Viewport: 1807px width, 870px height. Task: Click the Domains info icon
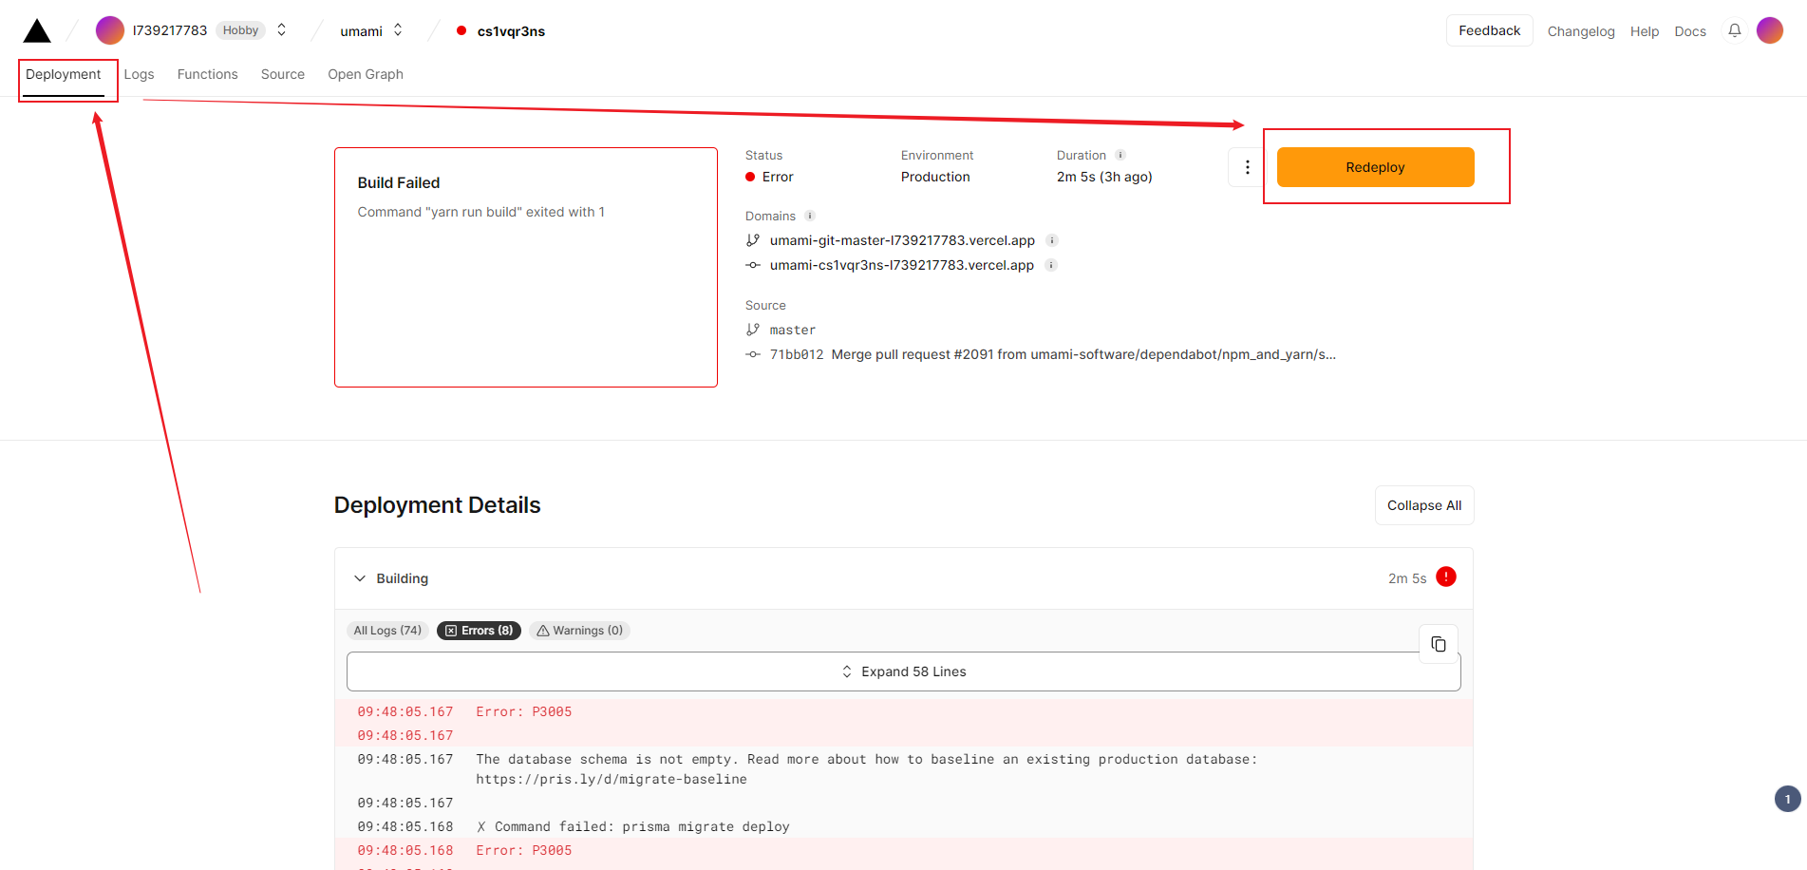pos(810,216)
